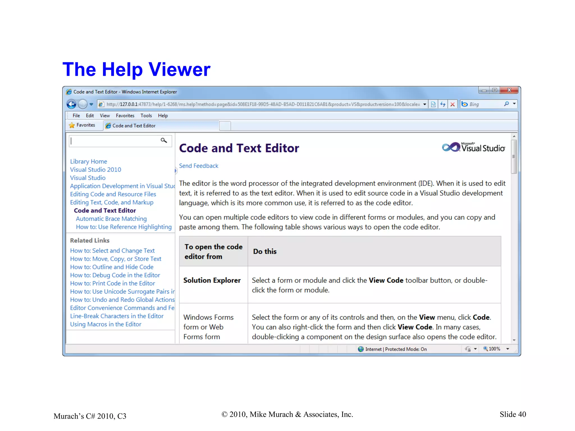Maximize the Internet Explorer window
This screenshot has width=575, height=431.
tap(494, 90)
